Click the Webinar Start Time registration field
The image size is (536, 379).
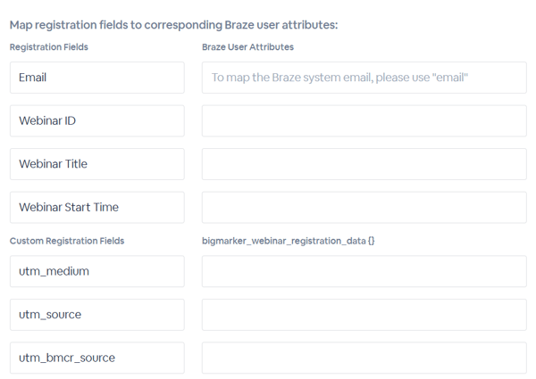coord(96,208)
